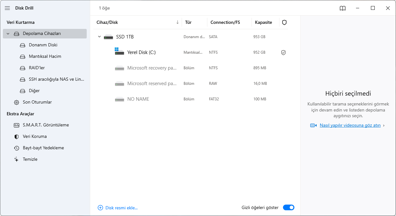
Task: Click the 16,0 MB capacity cell
Action: 260,84
